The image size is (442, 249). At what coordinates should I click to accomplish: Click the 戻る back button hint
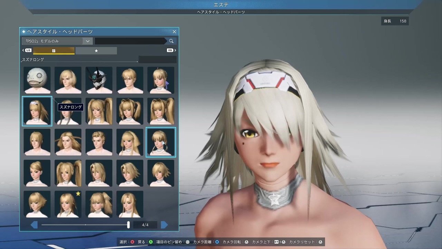pyautogui.click(x=145, y=242)
